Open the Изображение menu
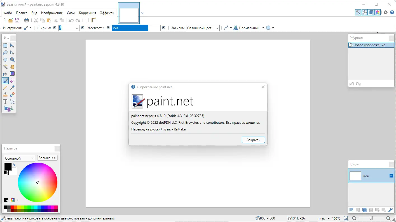This screenshot has height=222, width=396. (x=52, y=13)
